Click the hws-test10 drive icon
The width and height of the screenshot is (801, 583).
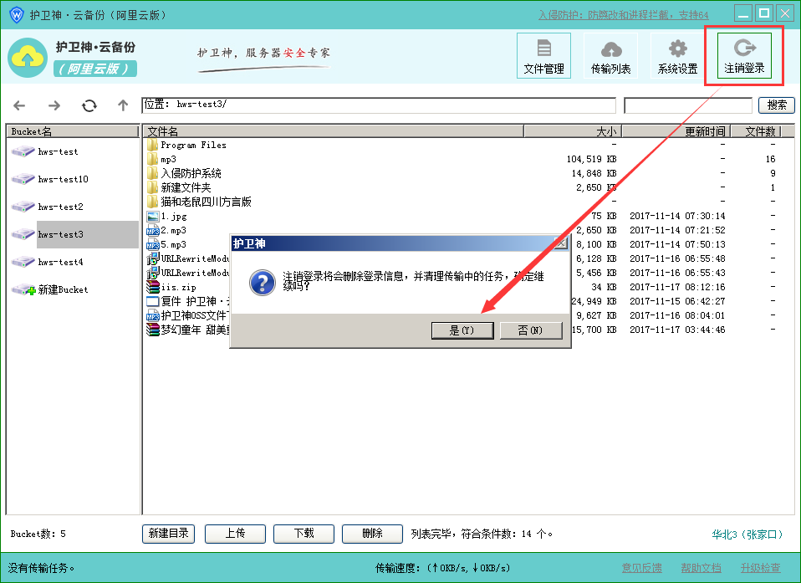point(23,179)
